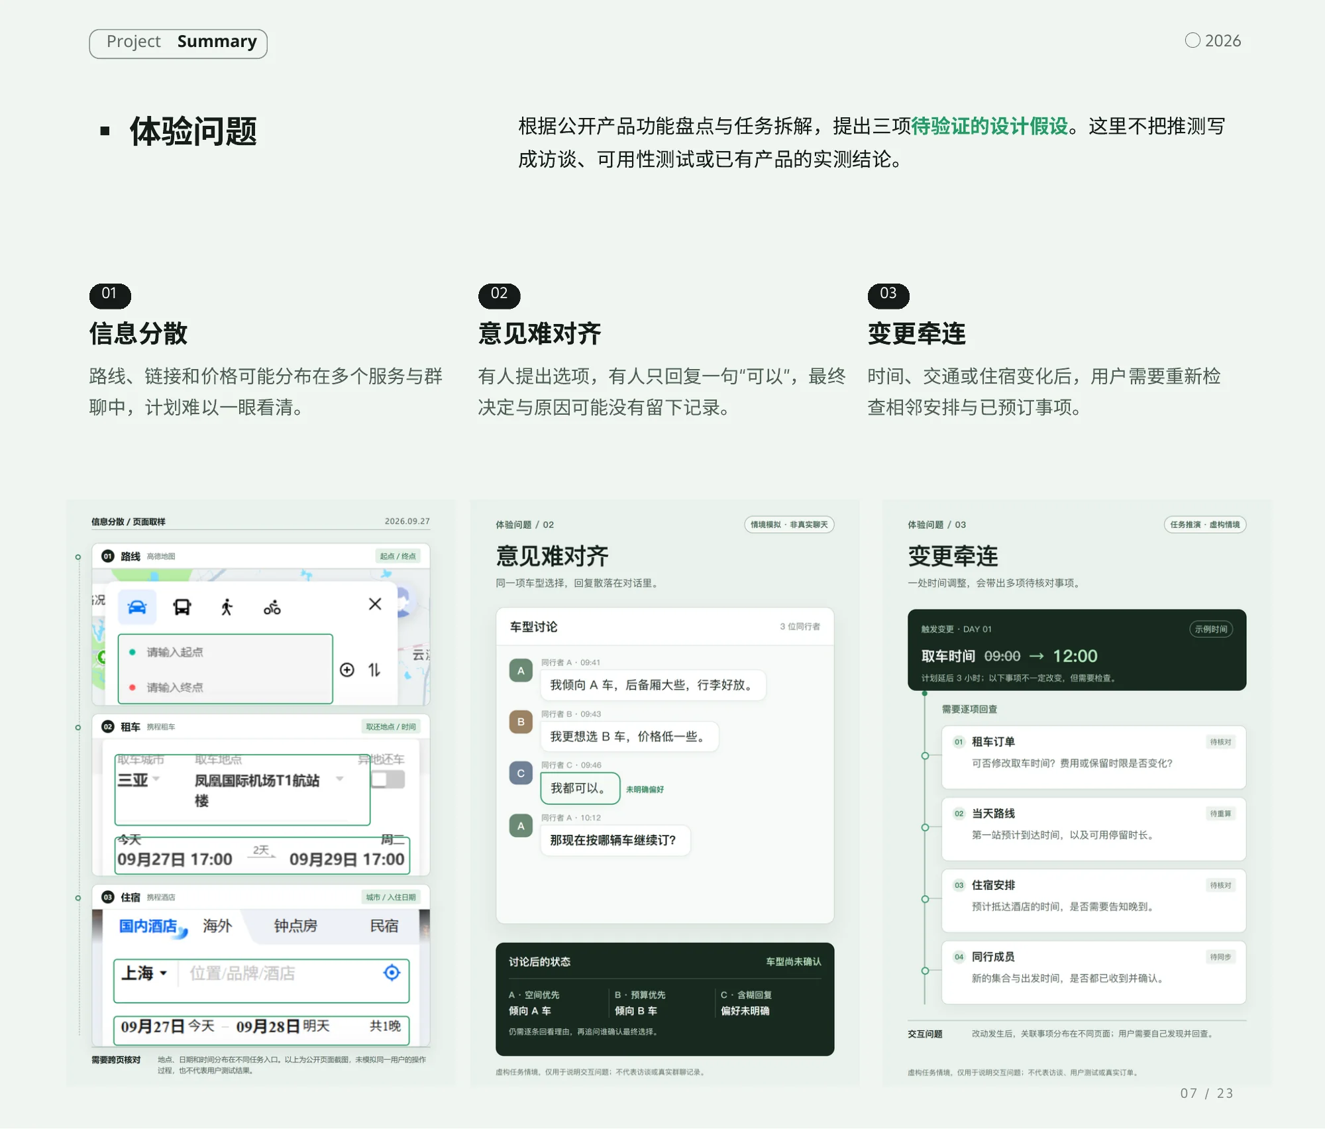Viewport: 1325px width, 1129px height.
Task: Click the 取还地点 / 时间 tag
Action: point(391,727)
